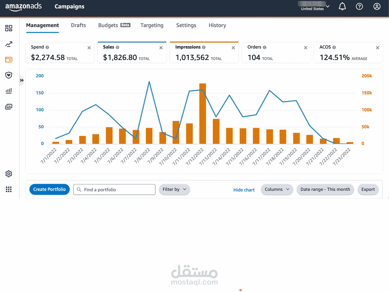Image resolution: width=389 pixels, height=292 pixels.
Task: Click the Hide chart link
Action: pos(244,190)
